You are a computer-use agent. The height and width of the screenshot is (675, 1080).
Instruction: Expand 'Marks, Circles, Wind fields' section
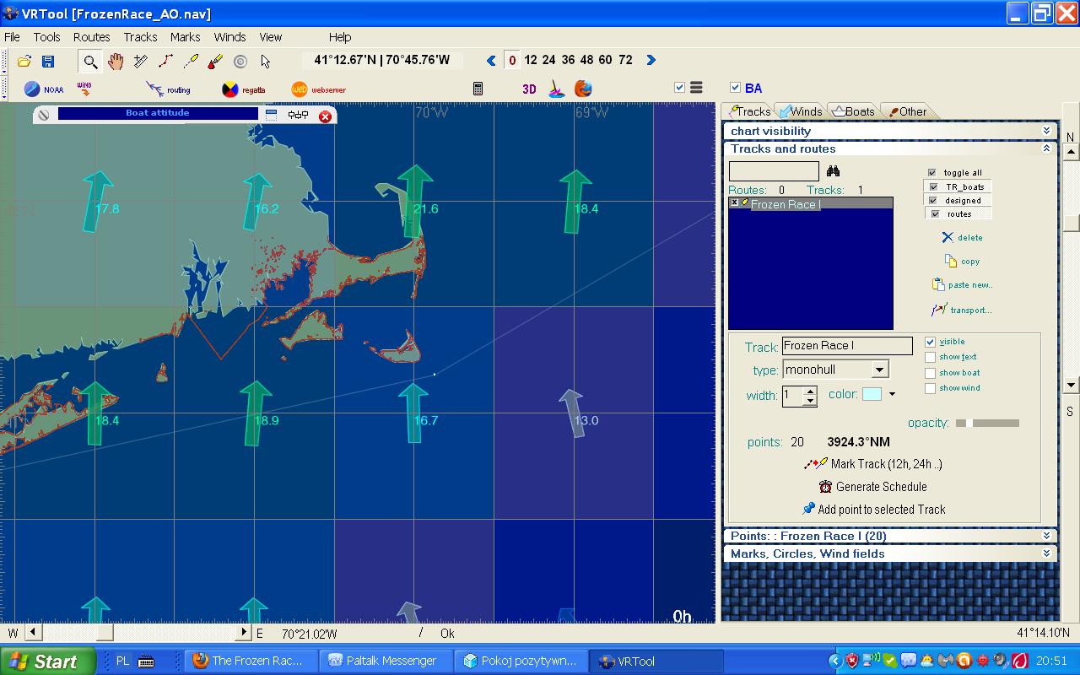1046,553
